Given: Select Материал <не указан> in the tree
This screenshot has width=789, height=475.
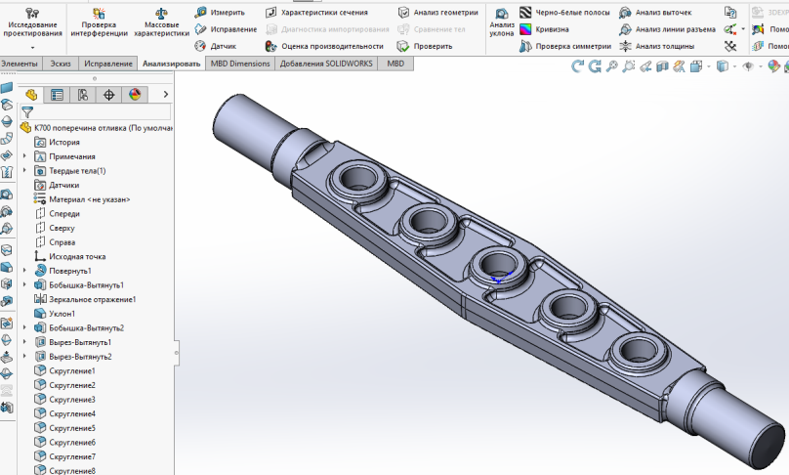Looking at the screenshot, I should (x=89, y=199).
